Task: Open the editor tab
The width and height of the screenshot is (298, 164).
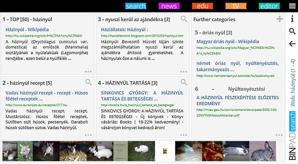Action: point(269,6)
